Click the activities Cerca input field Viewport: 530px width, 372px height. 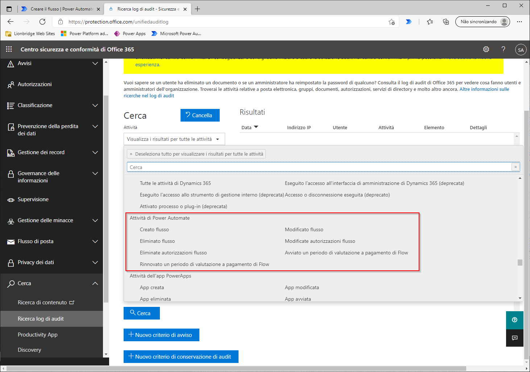[319, 167]
